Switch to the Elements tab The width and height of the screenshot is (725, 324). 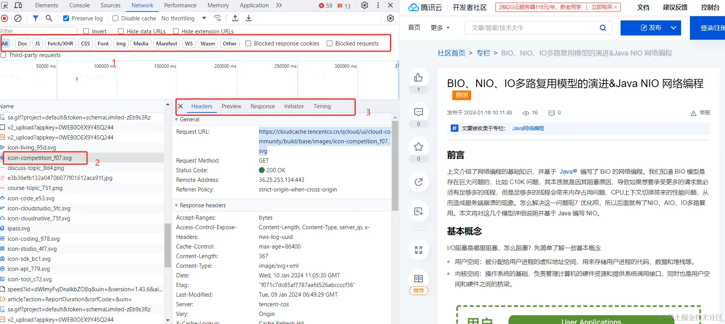point(47,5)
